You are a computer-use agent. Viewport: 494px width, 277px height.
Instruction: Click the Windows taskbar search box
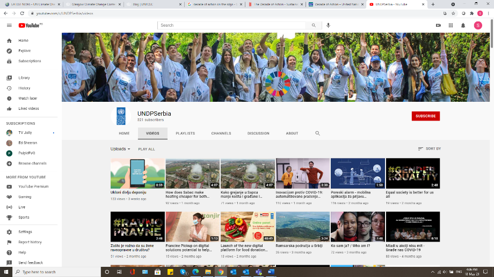(56, 272)
